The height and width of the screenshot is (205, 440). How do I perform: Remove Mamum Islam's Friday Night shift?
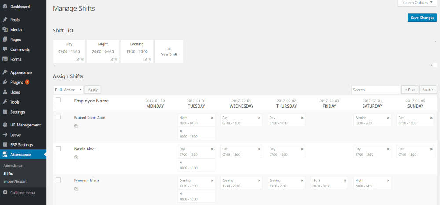click(x=345, y=180)
